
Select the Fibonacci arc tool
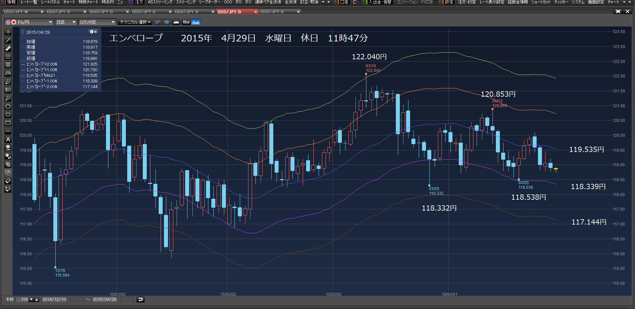8,73
